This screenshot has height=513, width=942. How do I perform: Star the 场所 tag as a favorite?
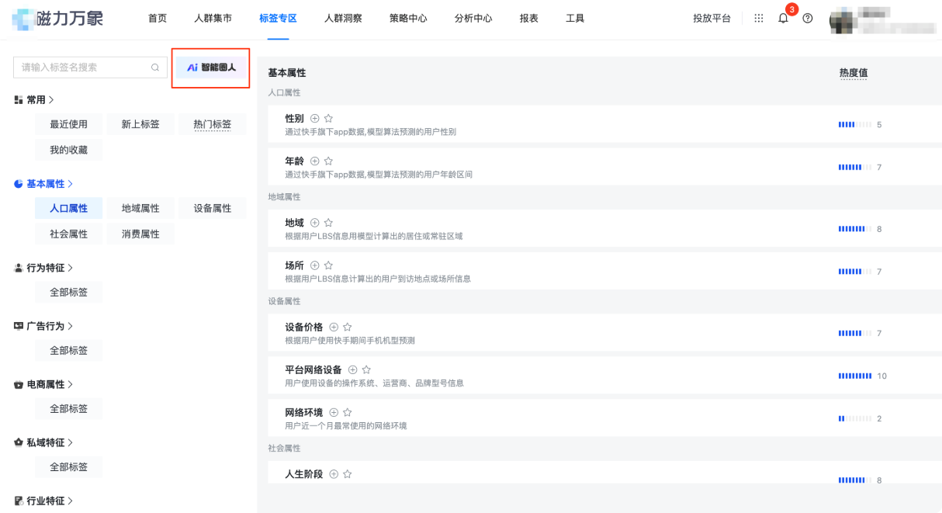point(328,265)
